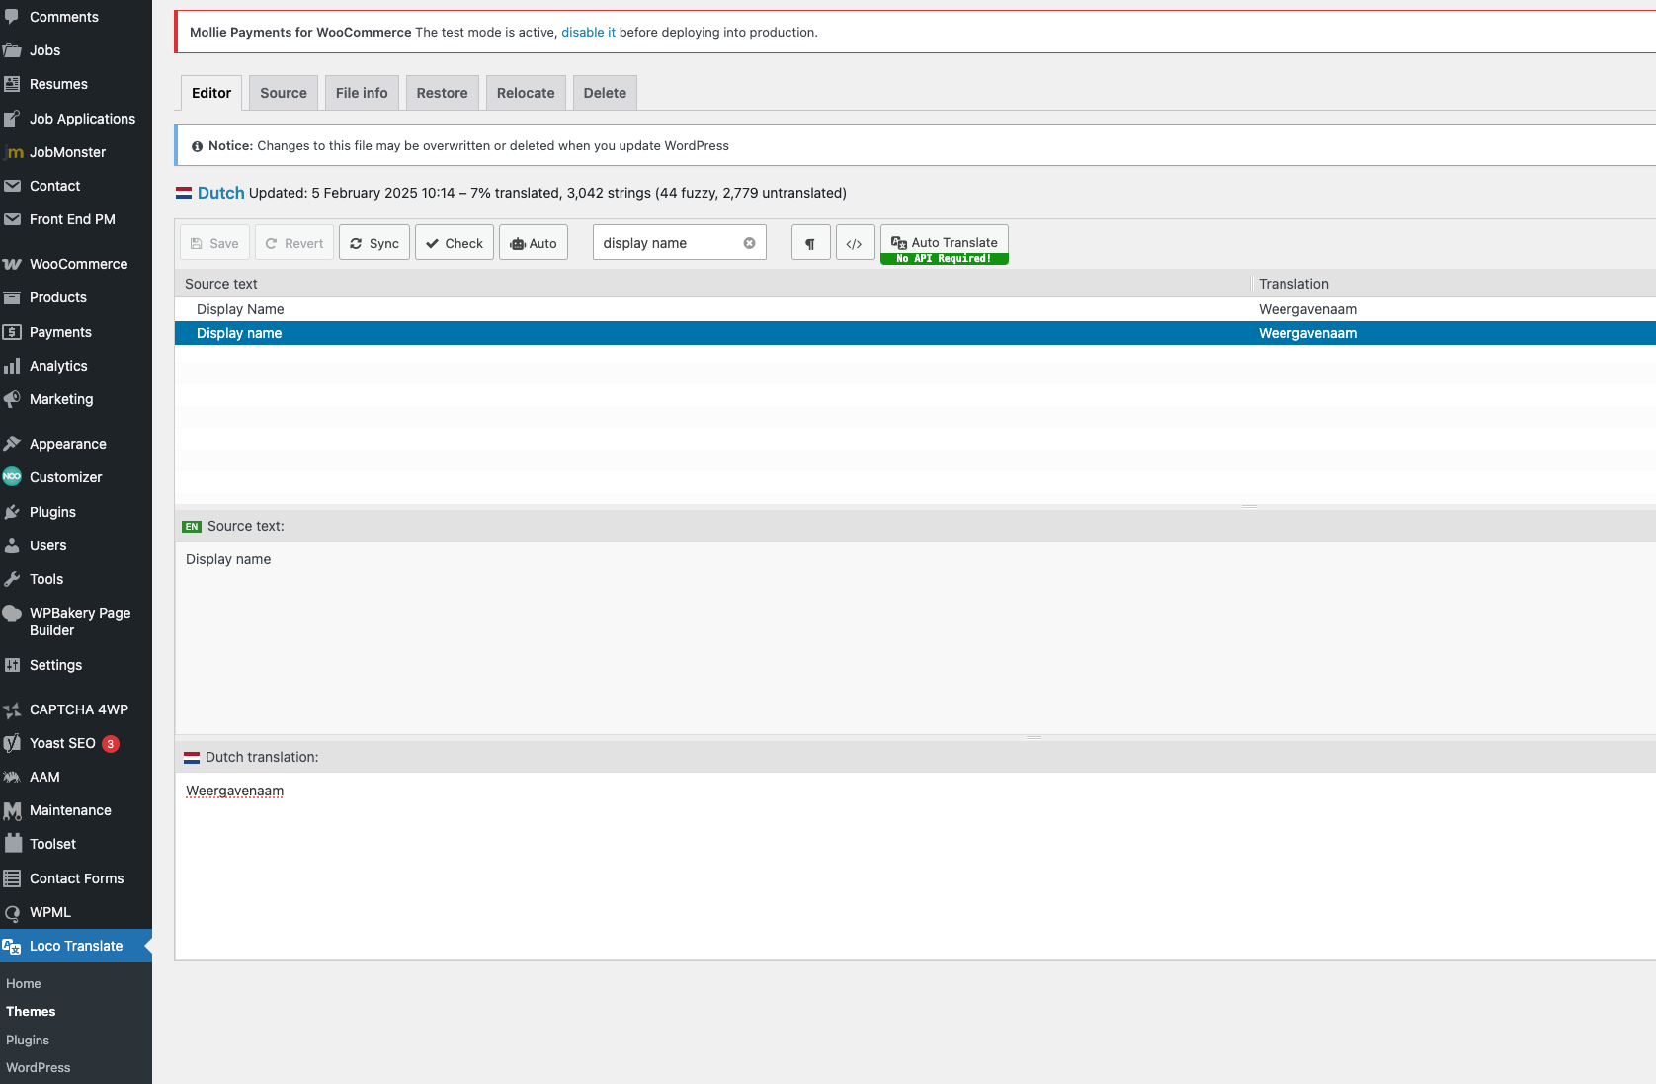Click the Comments sidebar icon
1656x1084 pixels.
(x=12, y=17)
